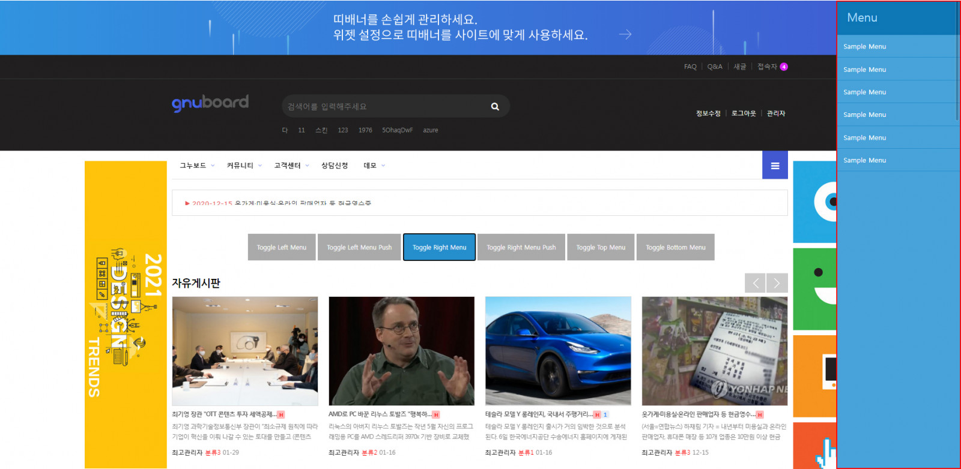Expand the 고객센터 dropdown menu

291,166
